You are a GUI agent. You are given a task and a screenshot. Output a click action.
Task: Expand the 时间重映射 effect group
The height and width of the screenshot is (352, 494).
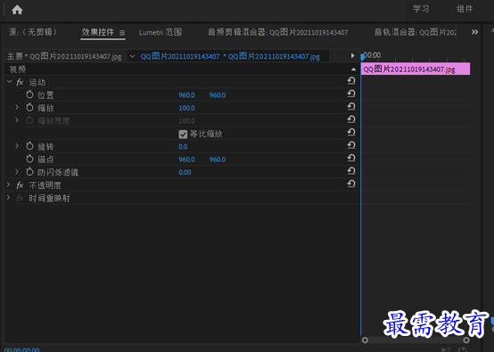[9, 198]
